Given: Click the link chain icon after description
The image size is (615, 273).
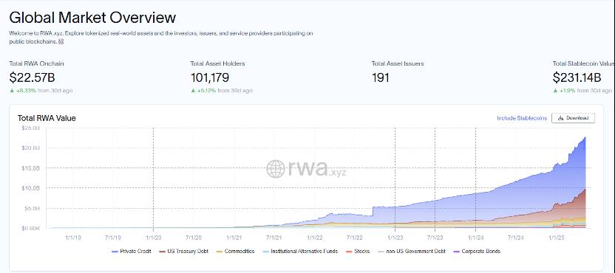Looking at the screenshot, I should [x=61, y=41].
